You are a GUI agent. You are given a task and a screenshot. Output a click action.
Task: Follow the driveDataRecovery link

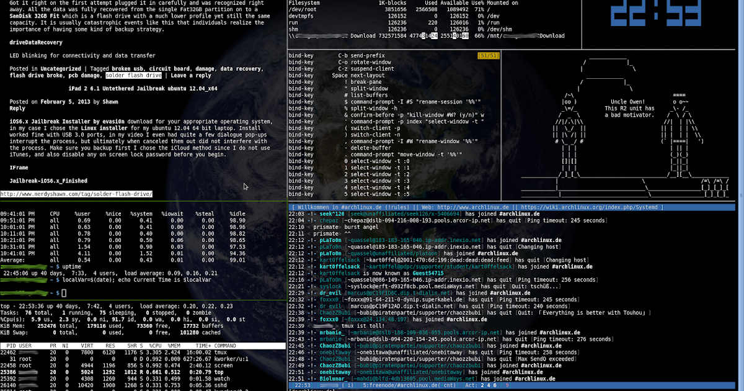pyautogui.click(x=36, y=43)
